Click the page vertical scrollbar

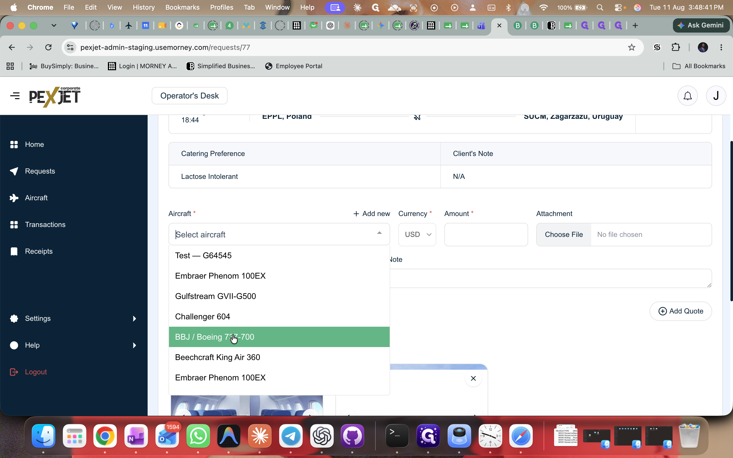(731, 221)
